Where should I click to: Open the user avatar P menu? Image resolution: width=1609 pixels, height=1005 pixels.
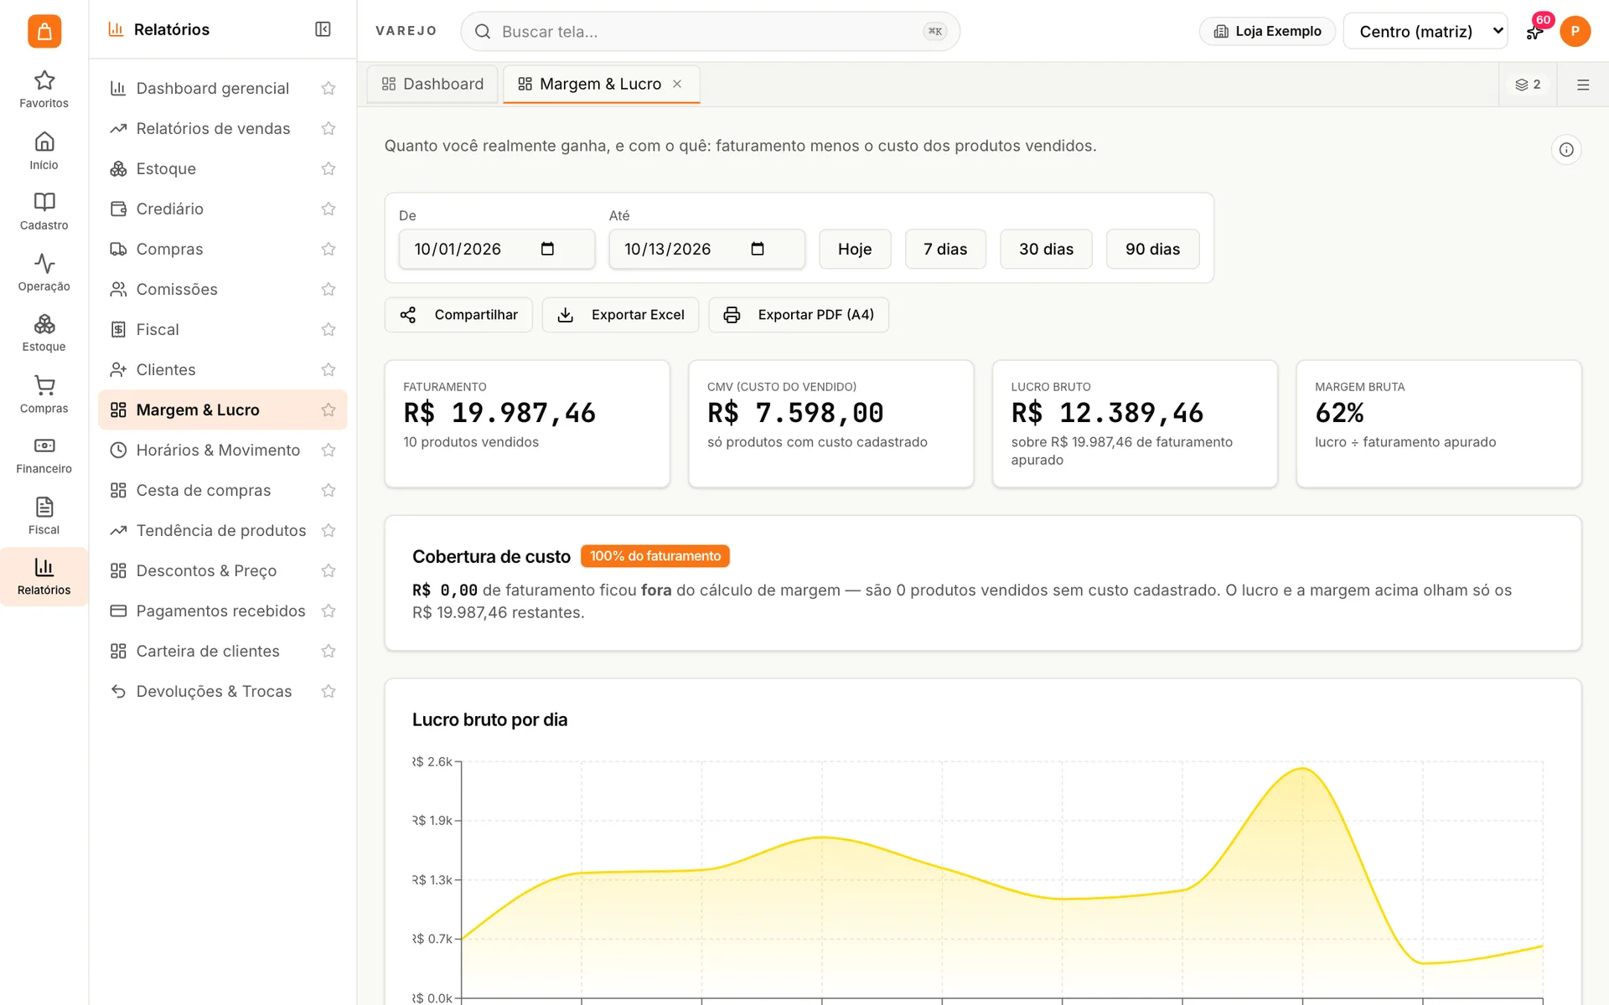pos(1575,31)
